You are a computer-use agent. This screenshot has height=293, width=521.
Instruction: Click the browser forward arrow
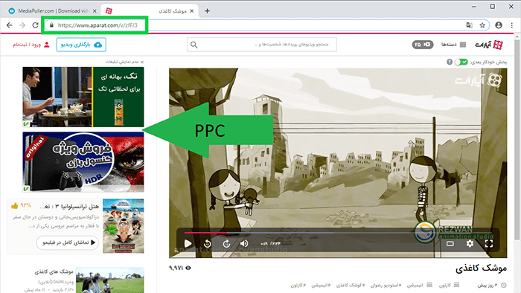22,25
